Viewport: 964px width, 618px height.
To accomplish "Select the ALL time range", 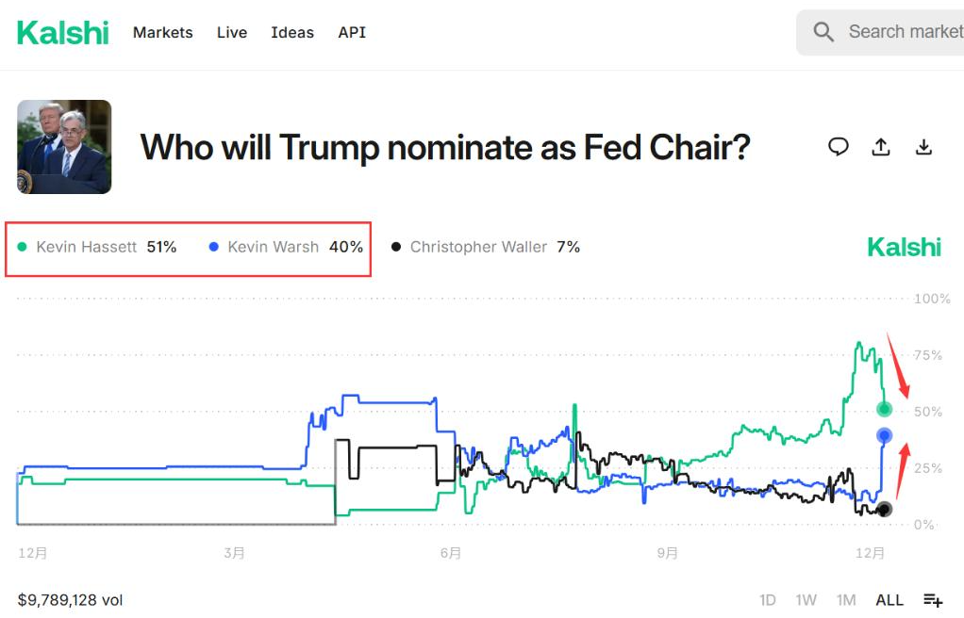I will (x=889, y=600).
